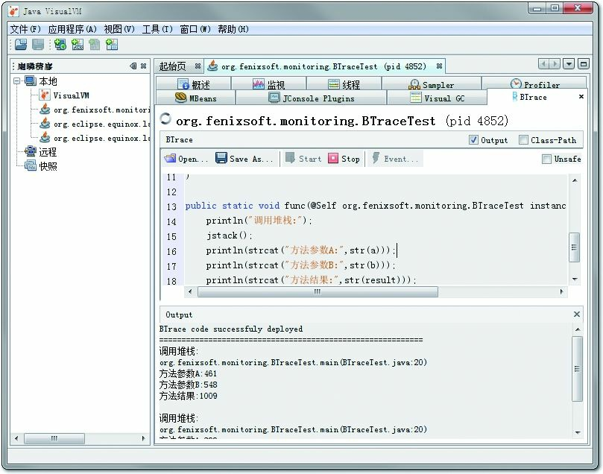The image size is (603, 474).
Task: Uncheck the Output checkbox
Action: click(x=474, y=140)
